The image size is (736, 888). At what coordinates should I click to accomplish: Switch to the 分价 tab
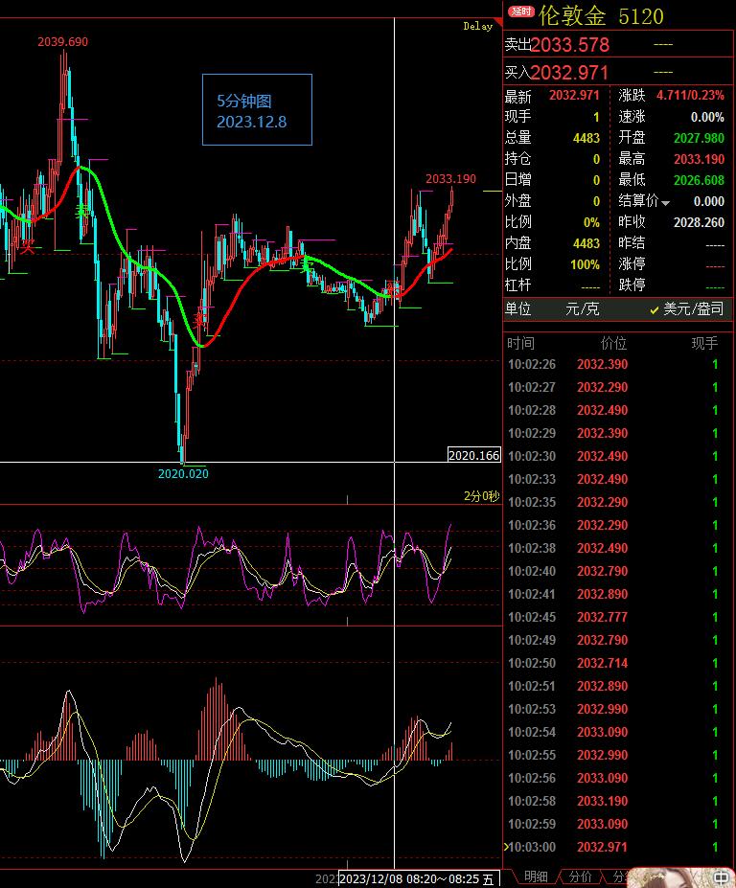click(x=581, y=877)
